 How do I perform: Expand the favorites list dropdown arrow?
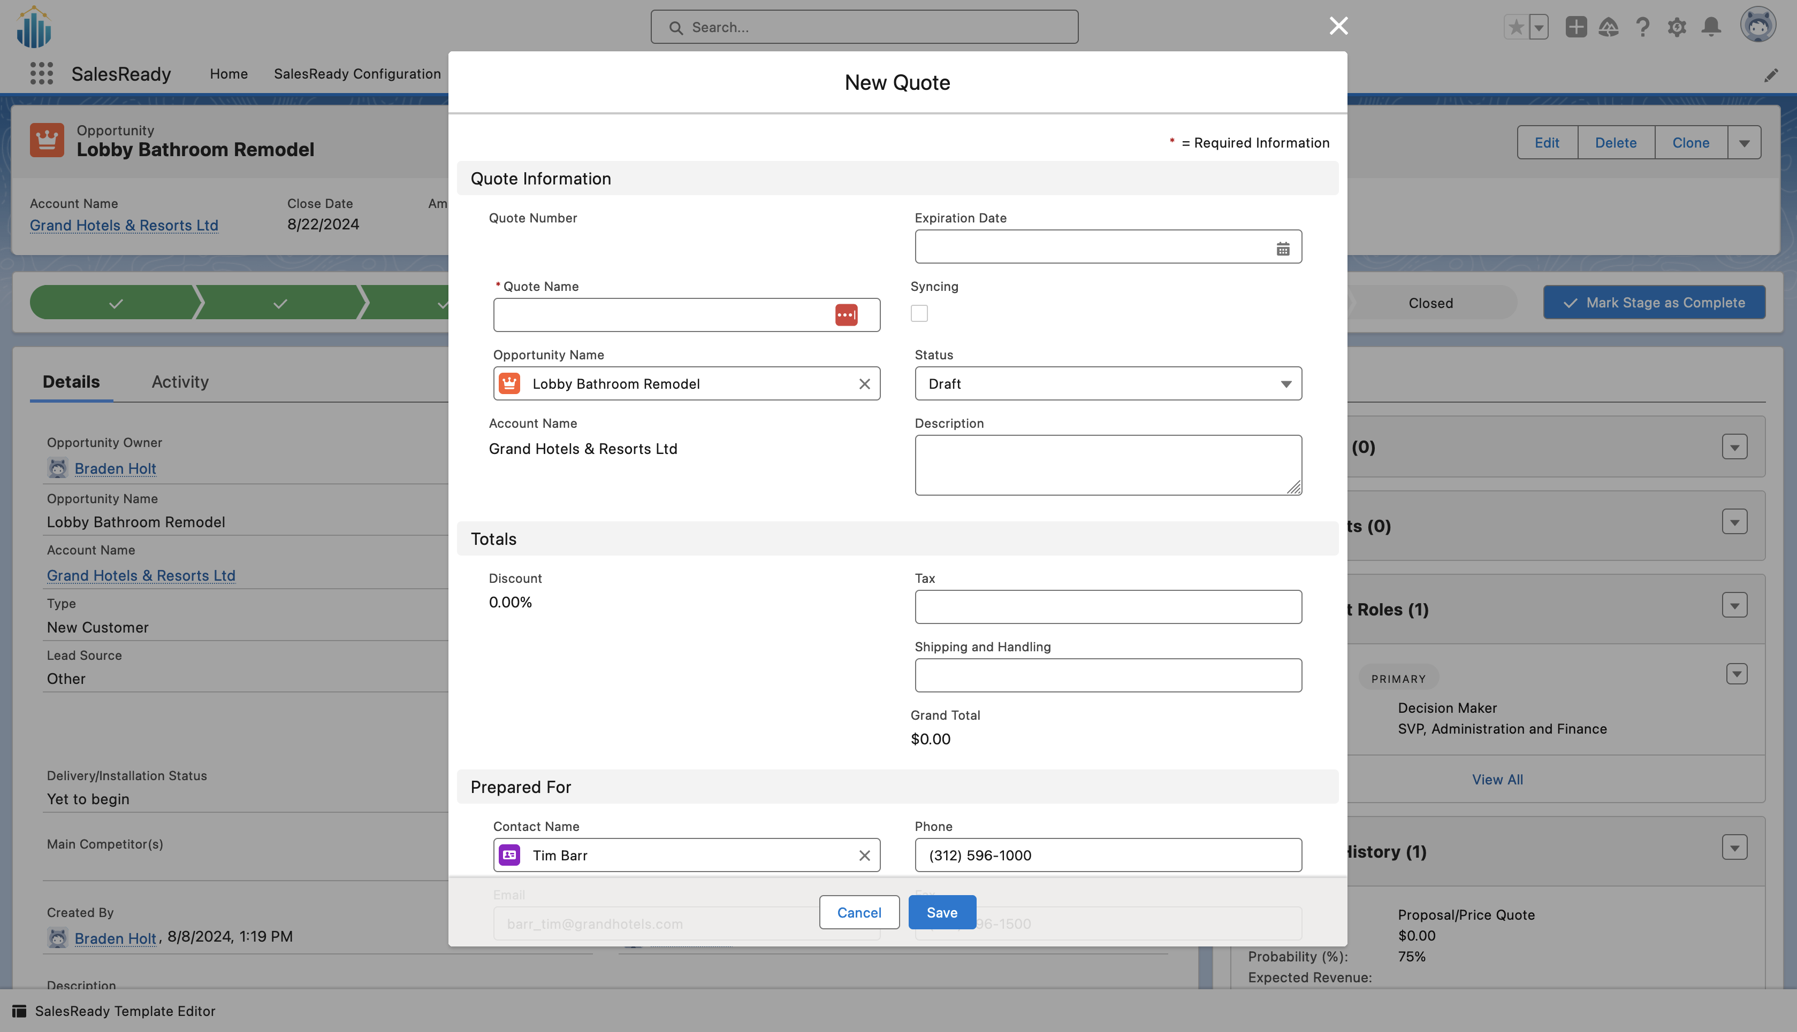tap(1538, 27)
